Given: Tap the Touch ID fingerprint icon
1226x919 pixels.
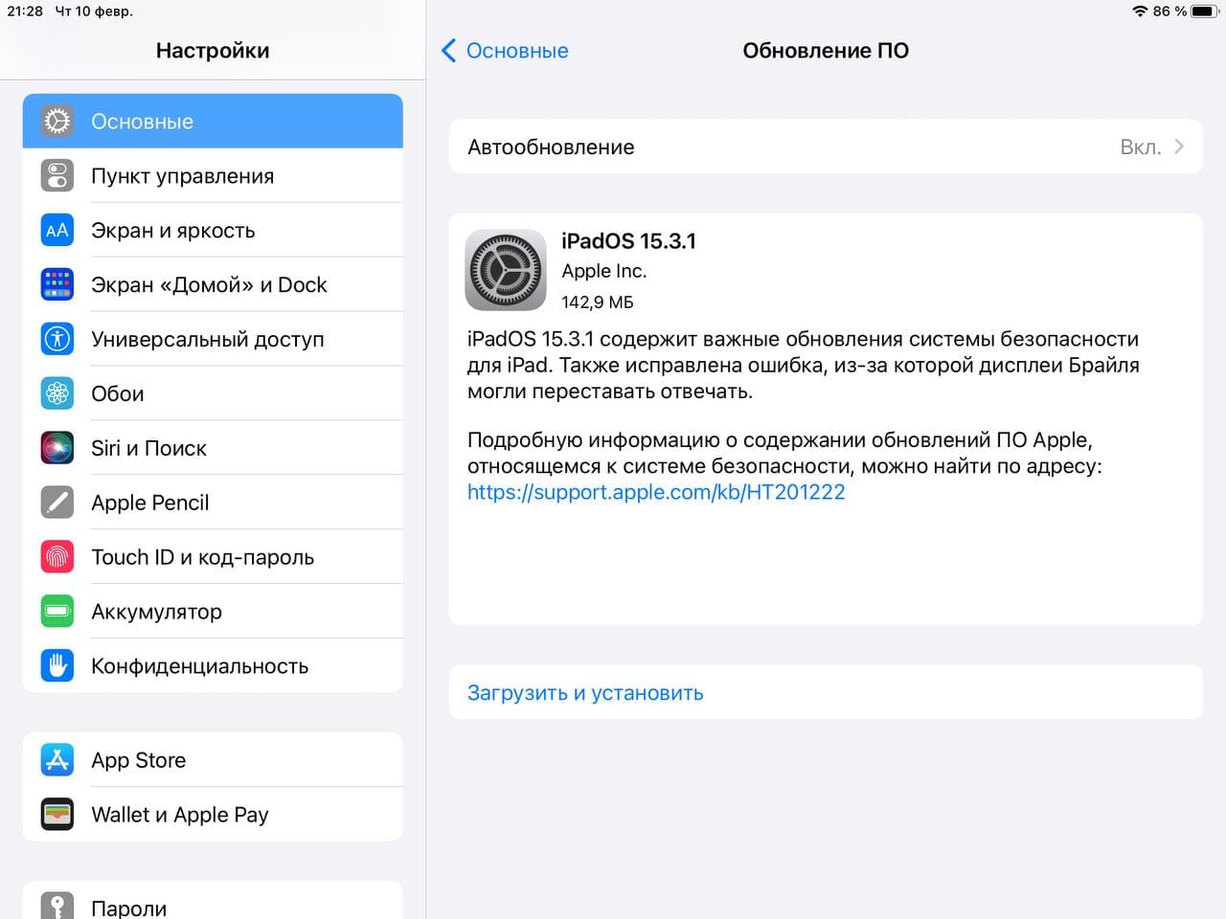Looking at the screenshot, I should tap(57, 557).
